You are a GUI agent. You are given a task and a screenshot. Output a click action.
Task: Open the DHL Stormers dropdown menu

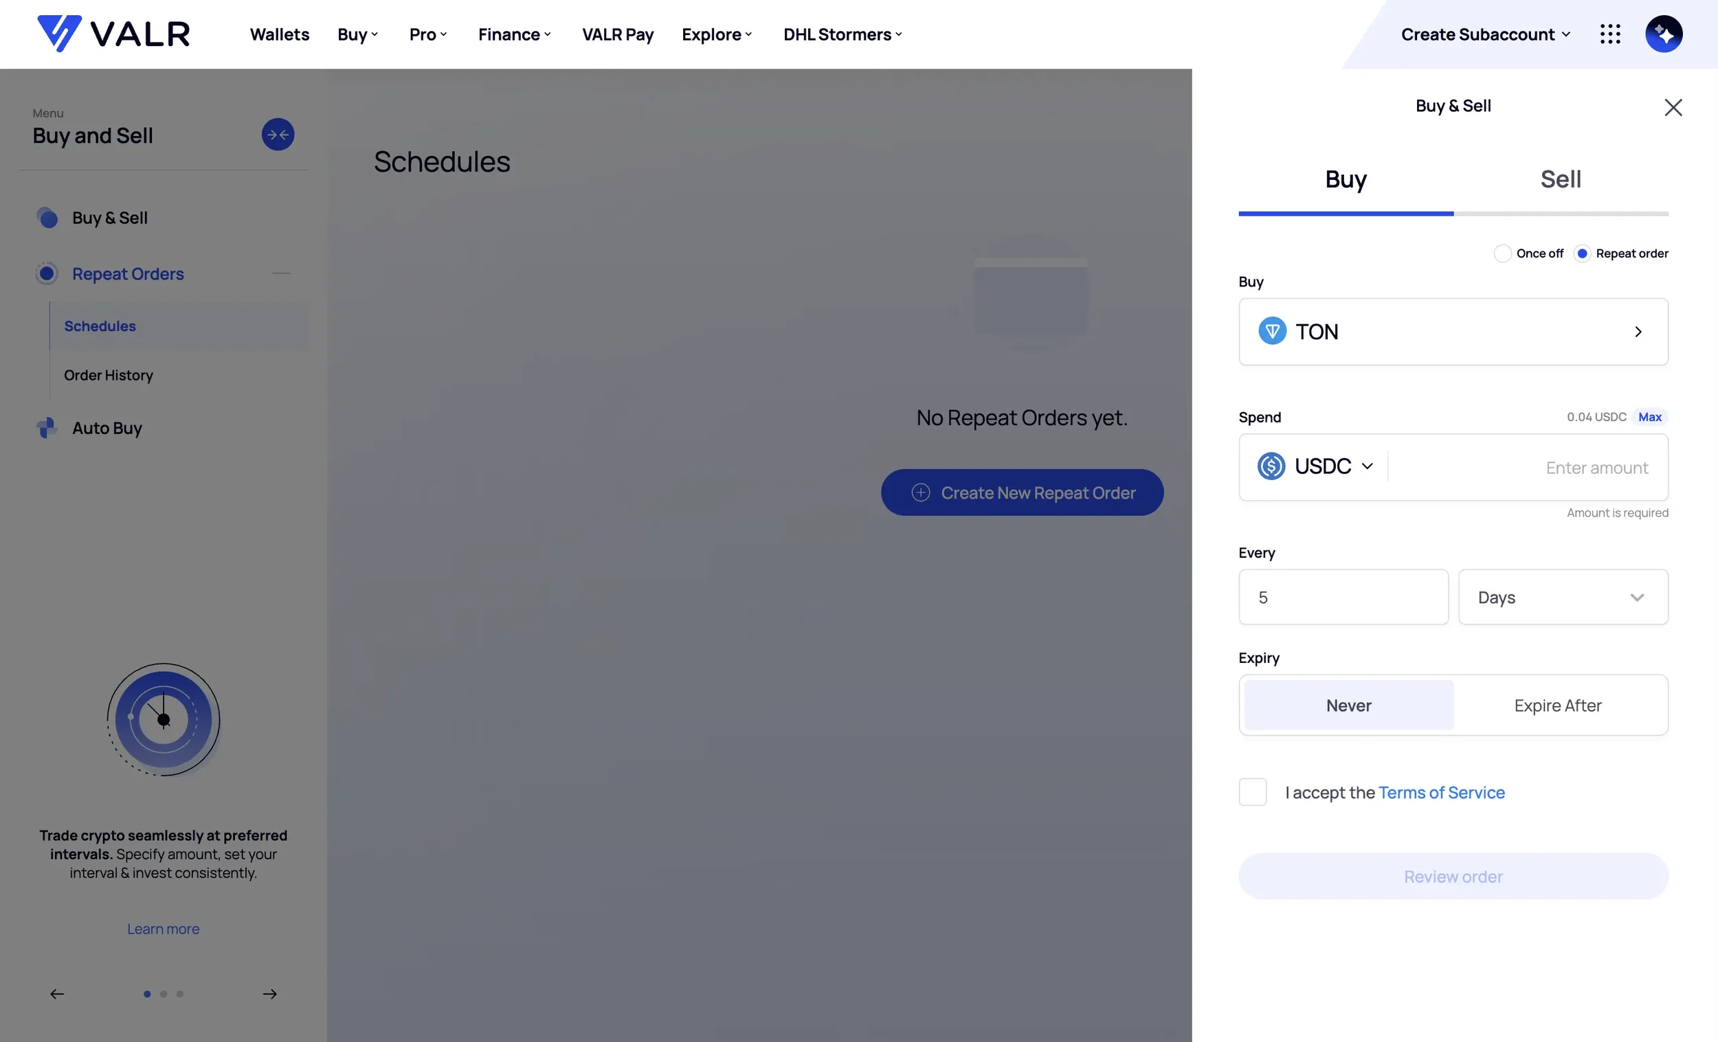tap(843, 34)
